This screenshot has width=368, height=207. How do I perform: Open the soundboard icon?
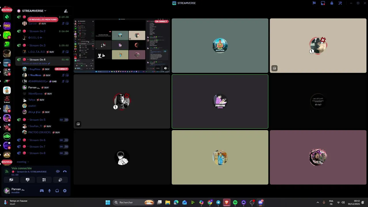tap(60, 180)
